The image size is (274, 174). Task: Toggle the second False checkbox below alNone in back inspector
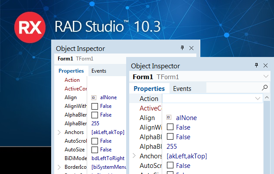(95, 115)
